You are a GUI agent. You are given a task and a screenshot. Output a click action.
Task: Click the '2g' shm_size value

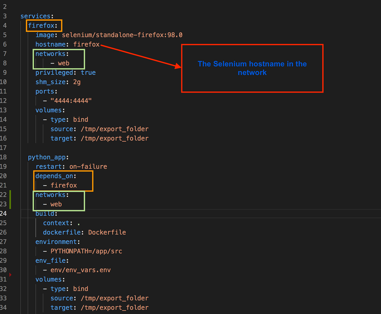[77, 82]
